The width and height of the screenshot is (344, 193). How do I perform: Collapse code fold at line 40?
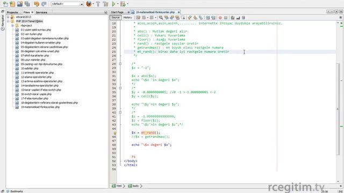click(x=120, y=113)
